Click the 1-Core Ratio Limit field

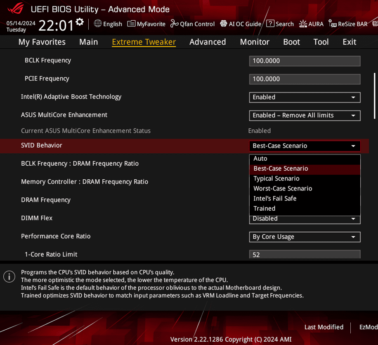305,254
